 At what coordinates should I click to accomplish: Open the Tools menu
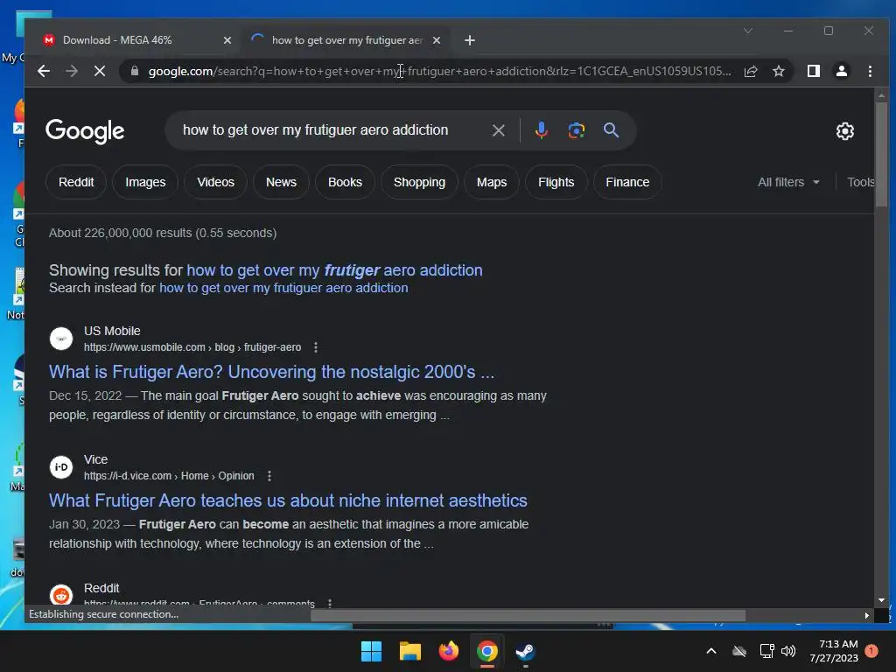coord(860,182)
